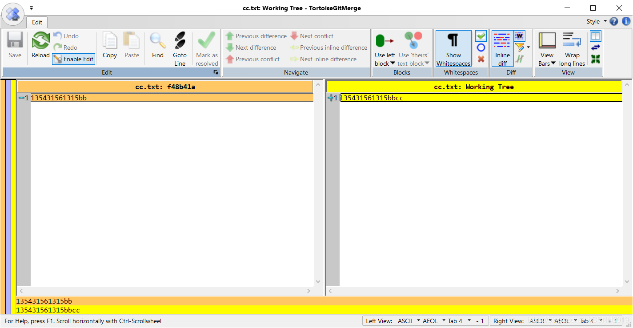
Task: Click the Use left block icon
Action: tap(385, 41)
